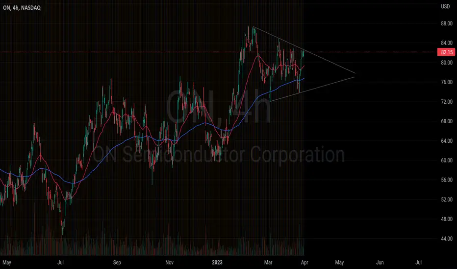Click the 2023 time axis label

(x=217, y=262)
